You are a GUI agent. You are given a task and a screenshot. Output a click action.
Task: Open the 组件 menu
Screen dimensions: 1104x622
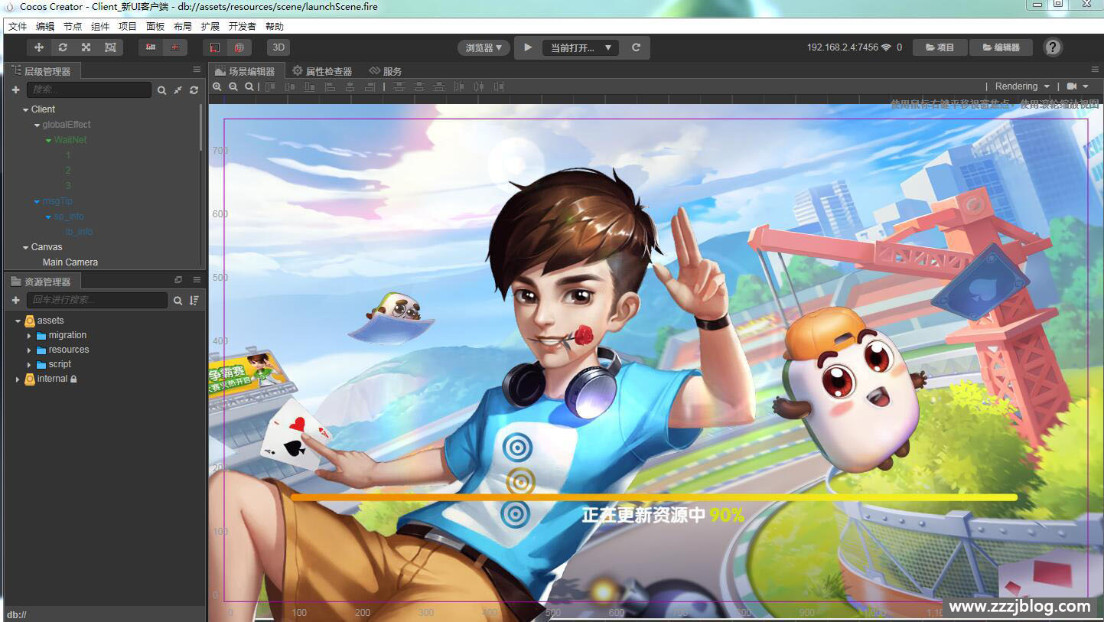tap(100, 26)
